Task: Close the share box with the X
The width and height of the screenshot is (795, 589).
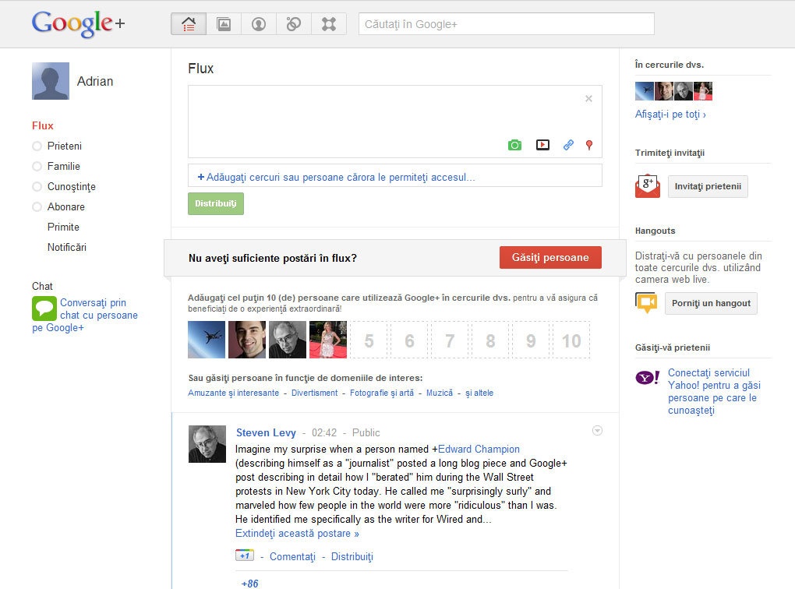Action: coord(588,98)
